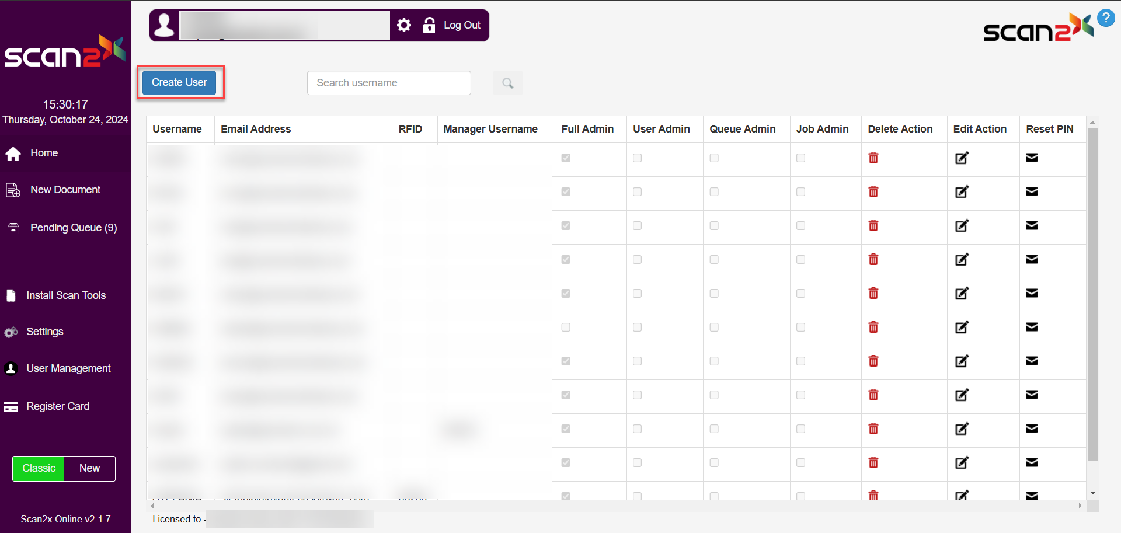Select the Classic interface mode
Screen dimensions: 1121x533
pos(39,468)
